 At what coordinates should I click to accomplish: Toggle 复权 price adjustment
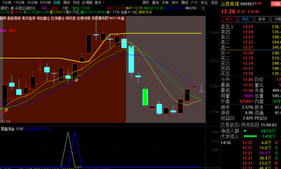coord(146,2)
